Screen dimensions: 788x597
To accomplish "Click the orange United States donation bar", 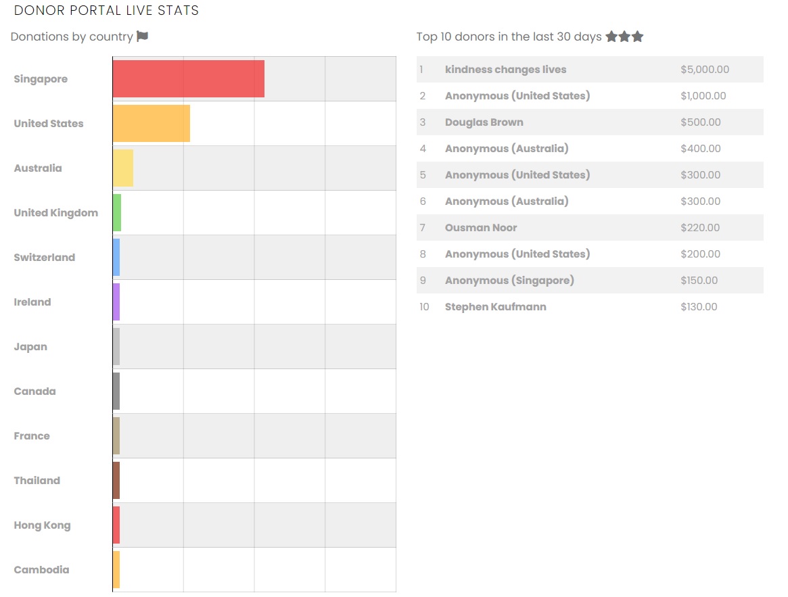I will [152, 124].
